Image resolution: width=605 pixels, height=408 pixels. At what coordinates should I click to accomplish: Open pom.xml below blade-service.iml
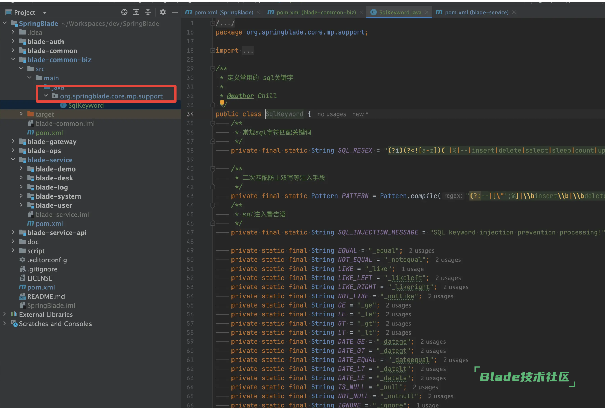click(49, 223)
